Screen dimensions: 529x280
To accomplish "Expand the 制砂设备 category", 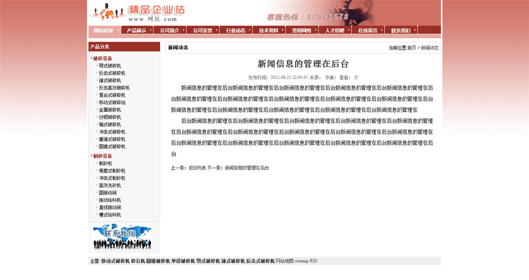I will point(102,156).
